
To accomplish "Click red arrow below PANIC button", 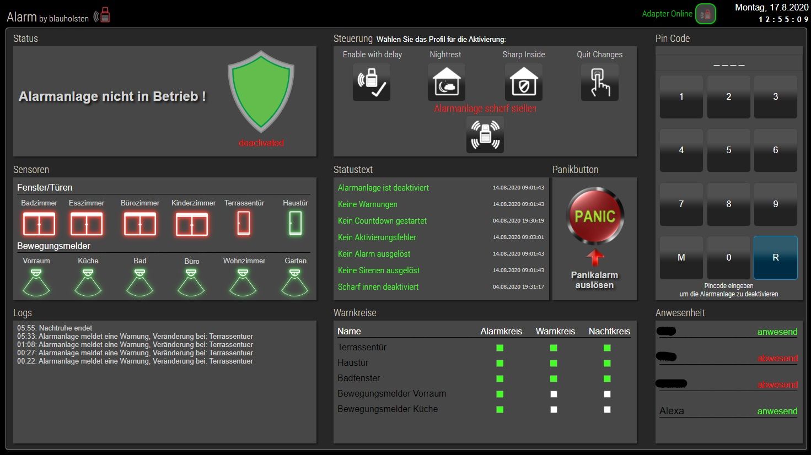I will pyautogui.click(x=595, y=258).
